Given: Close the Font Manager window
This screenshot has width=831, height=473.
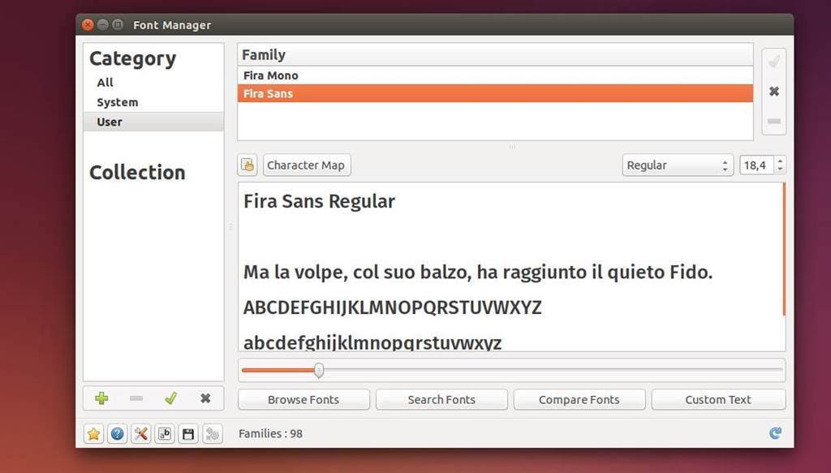Looking at the screenshot, I should click(x=88, y=24).
